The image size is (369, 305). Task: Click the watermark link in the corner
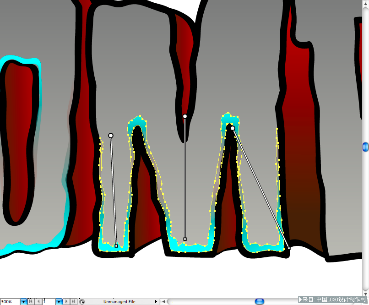332,300
